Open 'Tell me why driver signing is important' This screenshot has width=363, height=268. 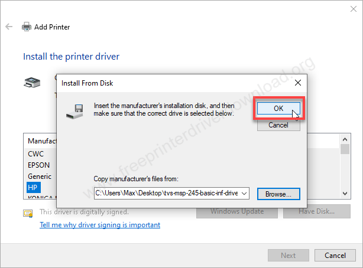[99, 225]
